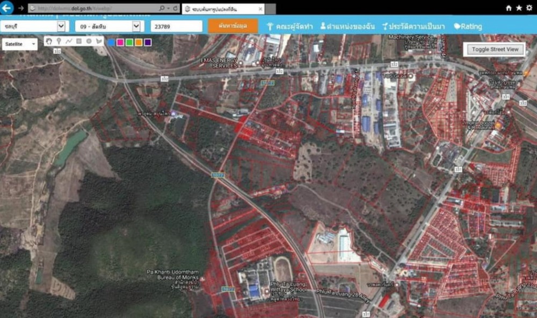Pick the blue color swatch

click(x=111, y=42)
